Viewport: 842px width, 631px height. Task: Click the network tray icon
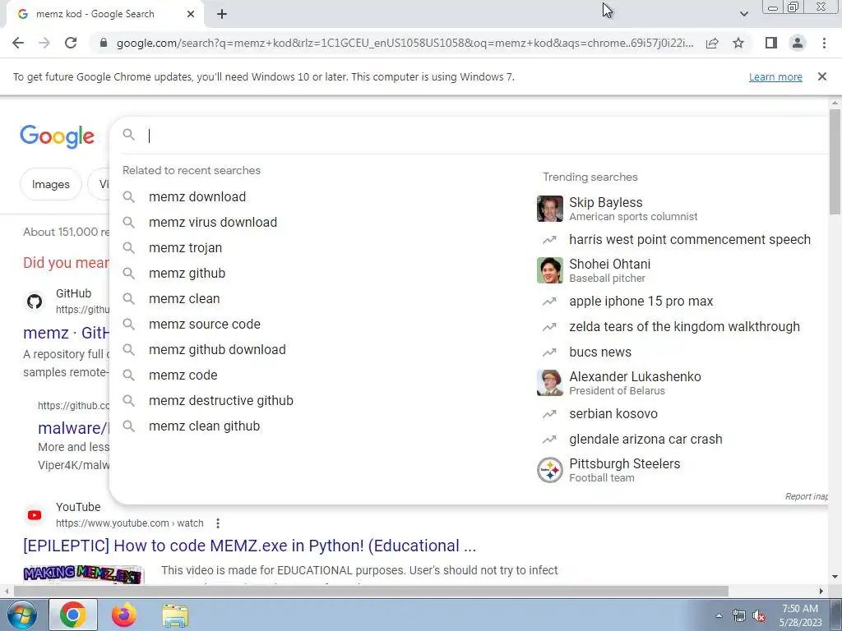739,616
